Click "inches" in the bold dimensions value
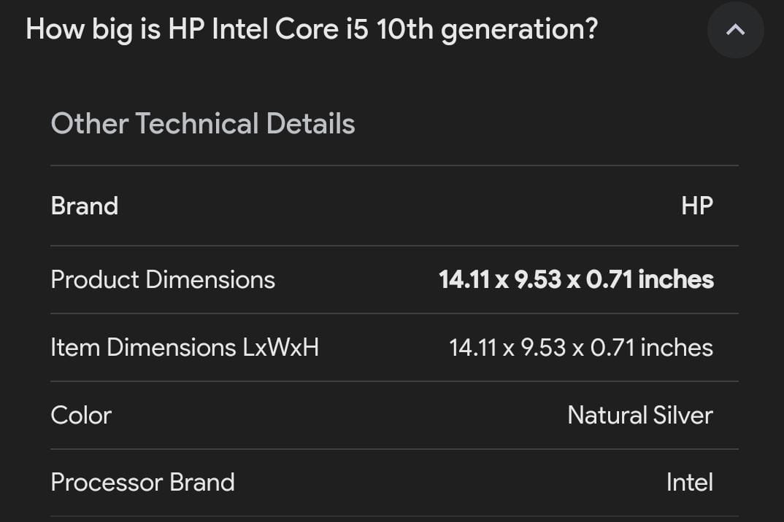This screenshot has width=784, height=522. tap(676, 280)
